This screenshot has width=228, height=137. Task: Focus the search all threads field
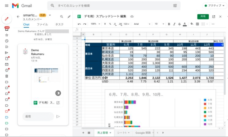(x=114, y=6)
